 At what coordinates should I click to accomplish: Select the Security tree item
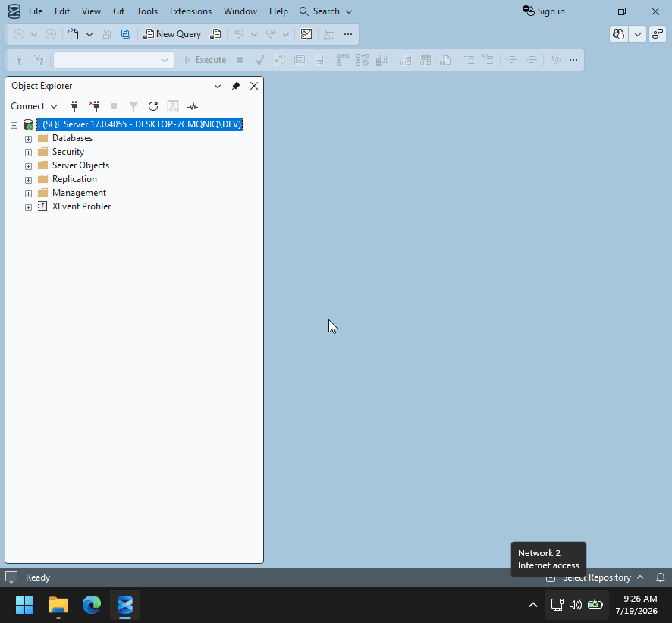68,152
